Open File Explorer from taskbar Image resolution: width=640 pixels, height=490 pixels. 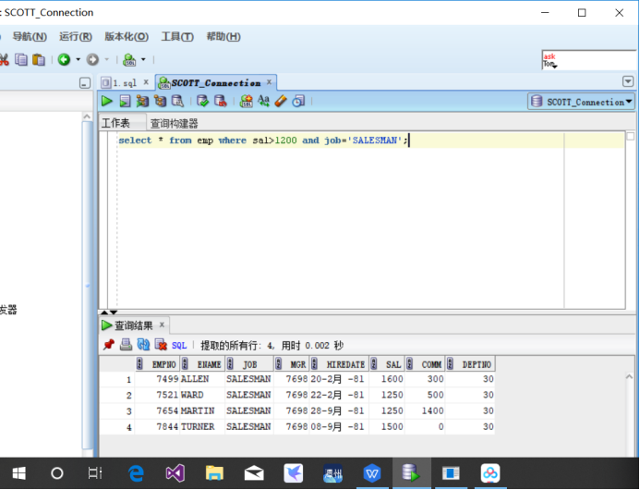[x=214, y=473]
